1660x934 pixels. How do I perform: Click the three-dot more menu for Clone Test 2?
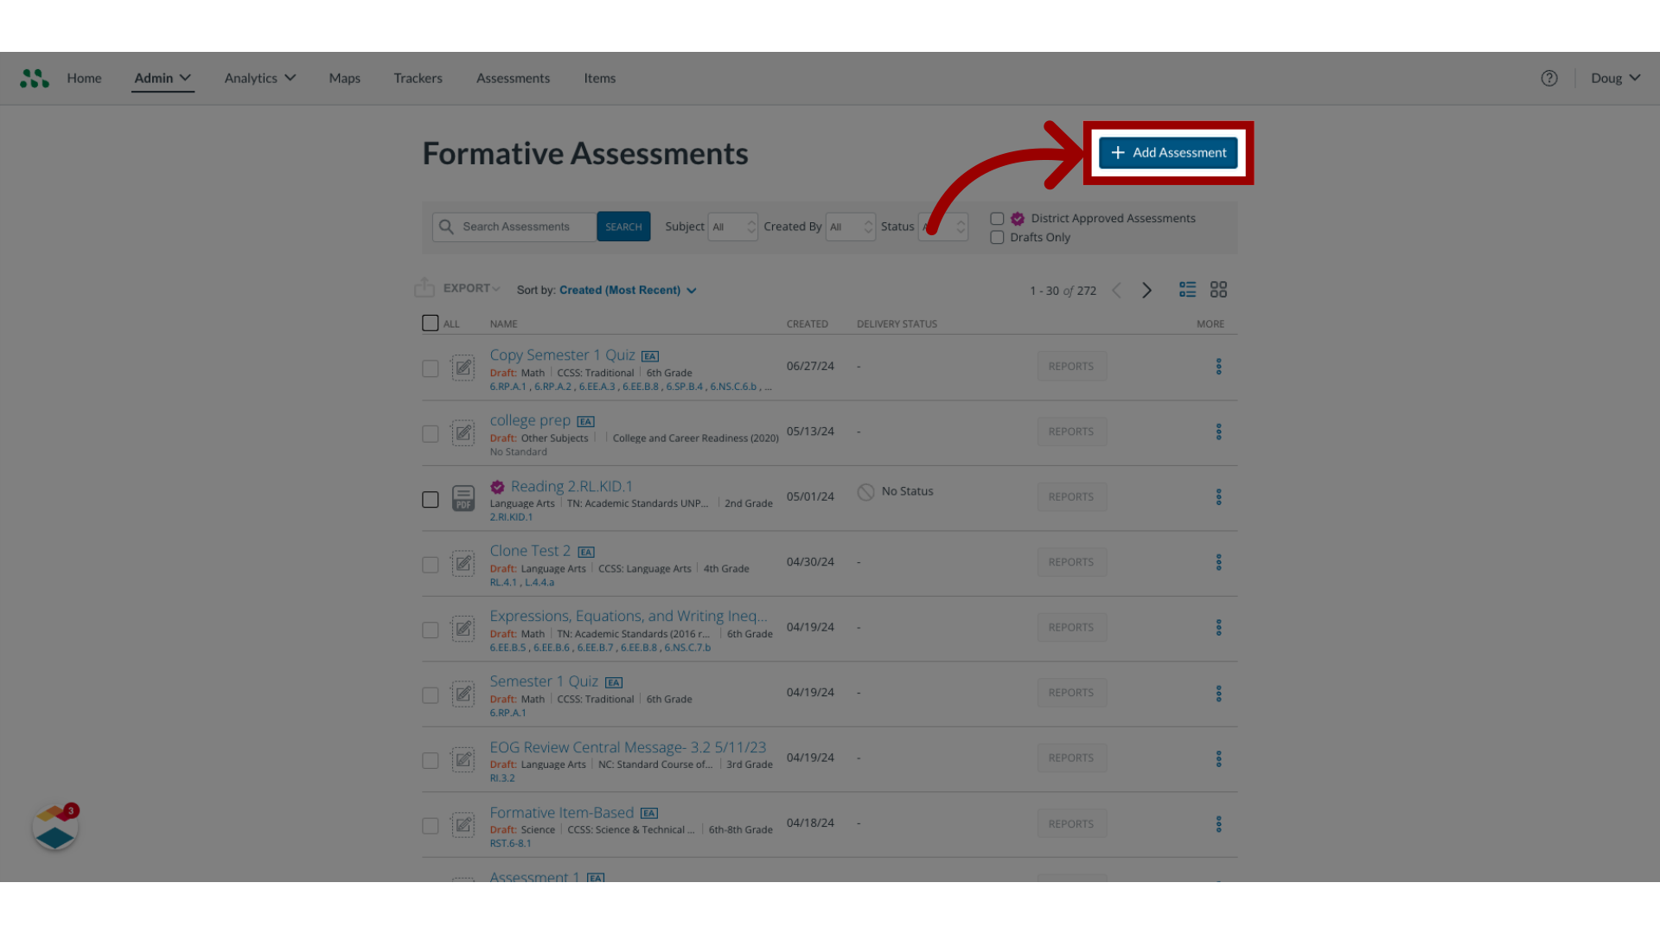click(x=1219, y=562)
